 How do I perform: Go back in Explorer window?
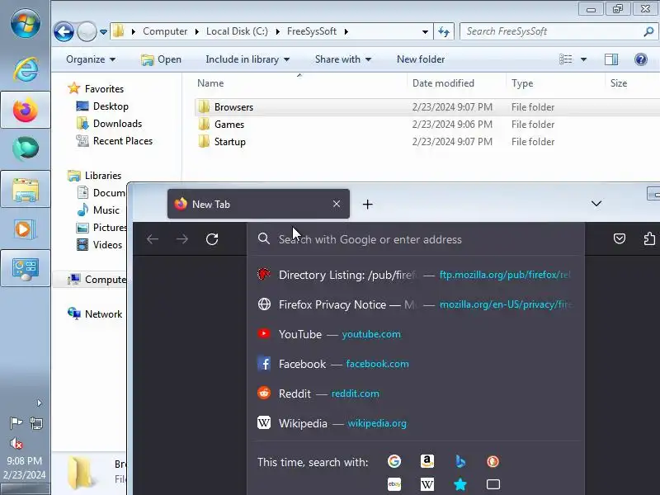pyautogui.click(x=64, y=31)
